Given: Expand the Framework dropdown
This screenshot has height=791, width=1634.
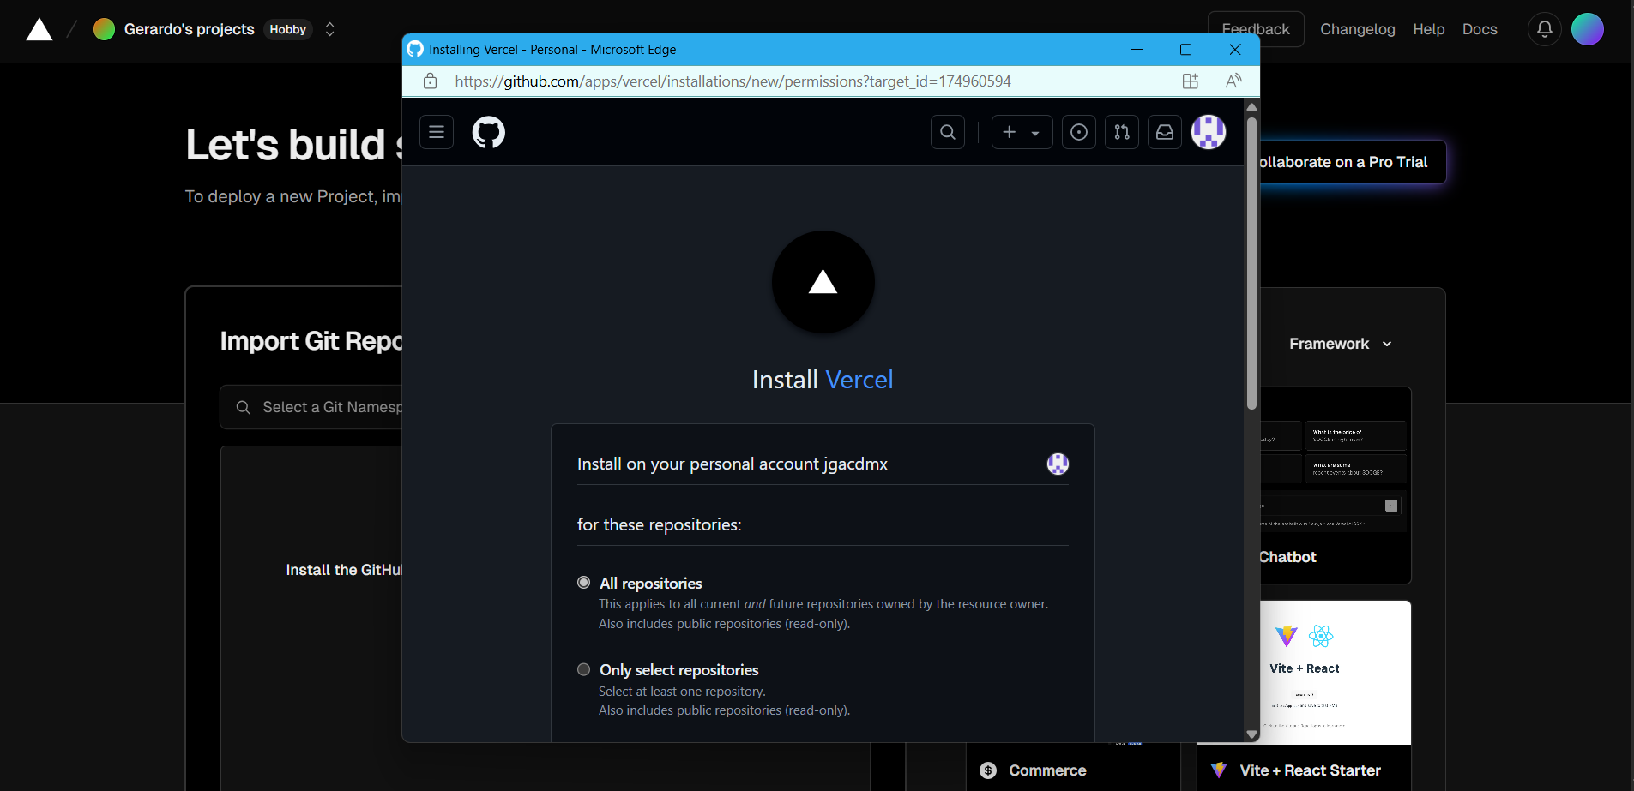Looking at the screenshot, I should pos(1340,344).
